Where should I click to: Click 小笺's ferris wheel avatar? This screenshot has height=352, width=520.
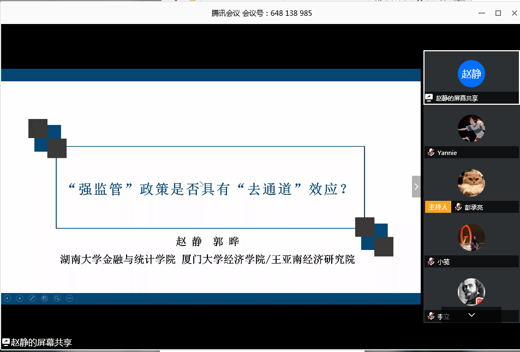coord(471,237)
